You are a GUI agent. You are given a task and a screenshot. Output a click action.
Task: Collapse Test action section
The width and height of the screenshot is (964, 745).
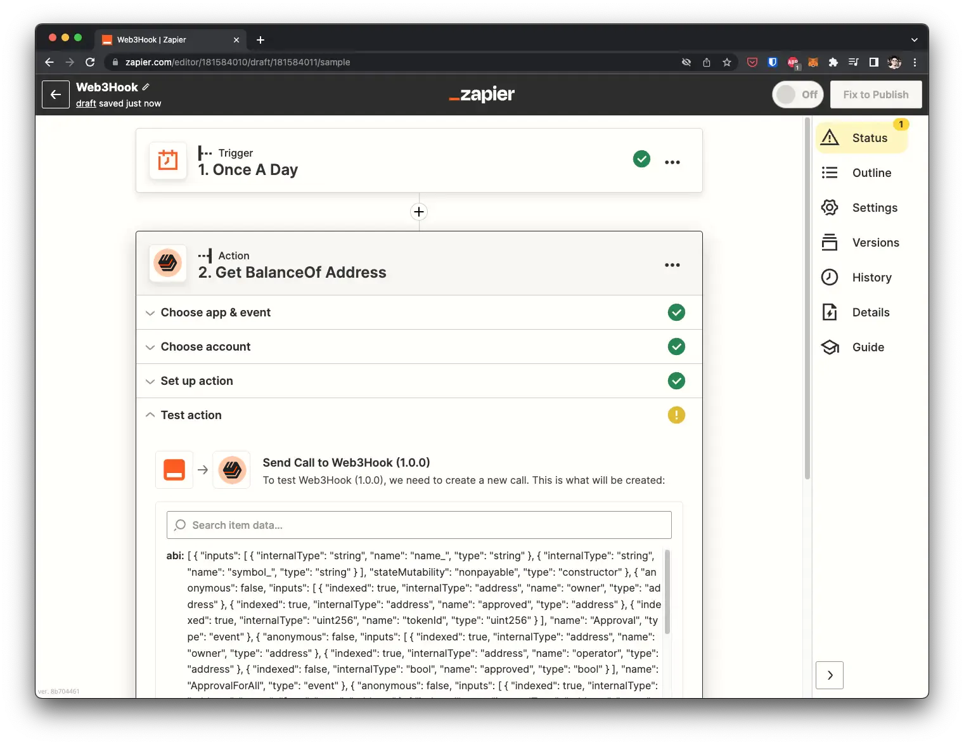pos(419,415)
